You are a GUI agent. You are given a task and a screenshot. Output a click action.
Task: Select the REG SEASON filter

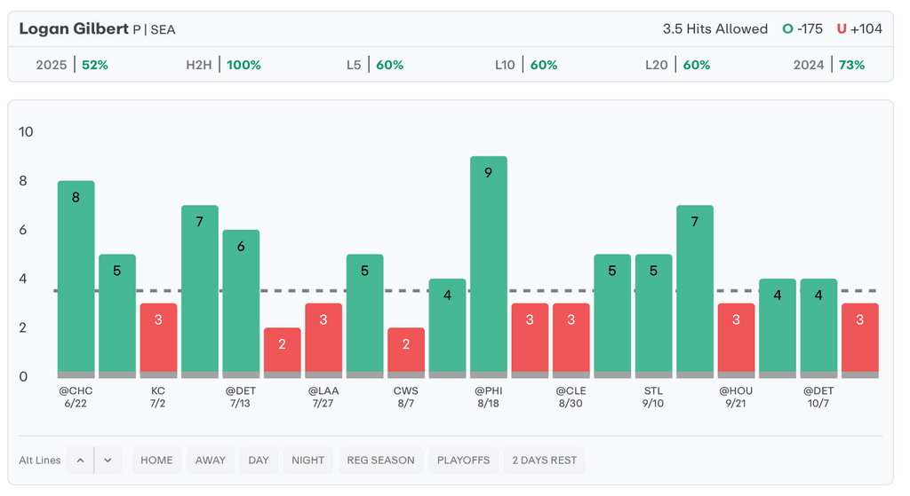pyautogui.click(x=380, y=461)
